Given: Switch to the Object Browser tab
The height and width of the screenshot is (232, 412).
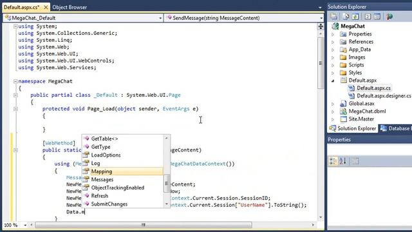Looking at the screenshot, I should (x=70, y=7).
